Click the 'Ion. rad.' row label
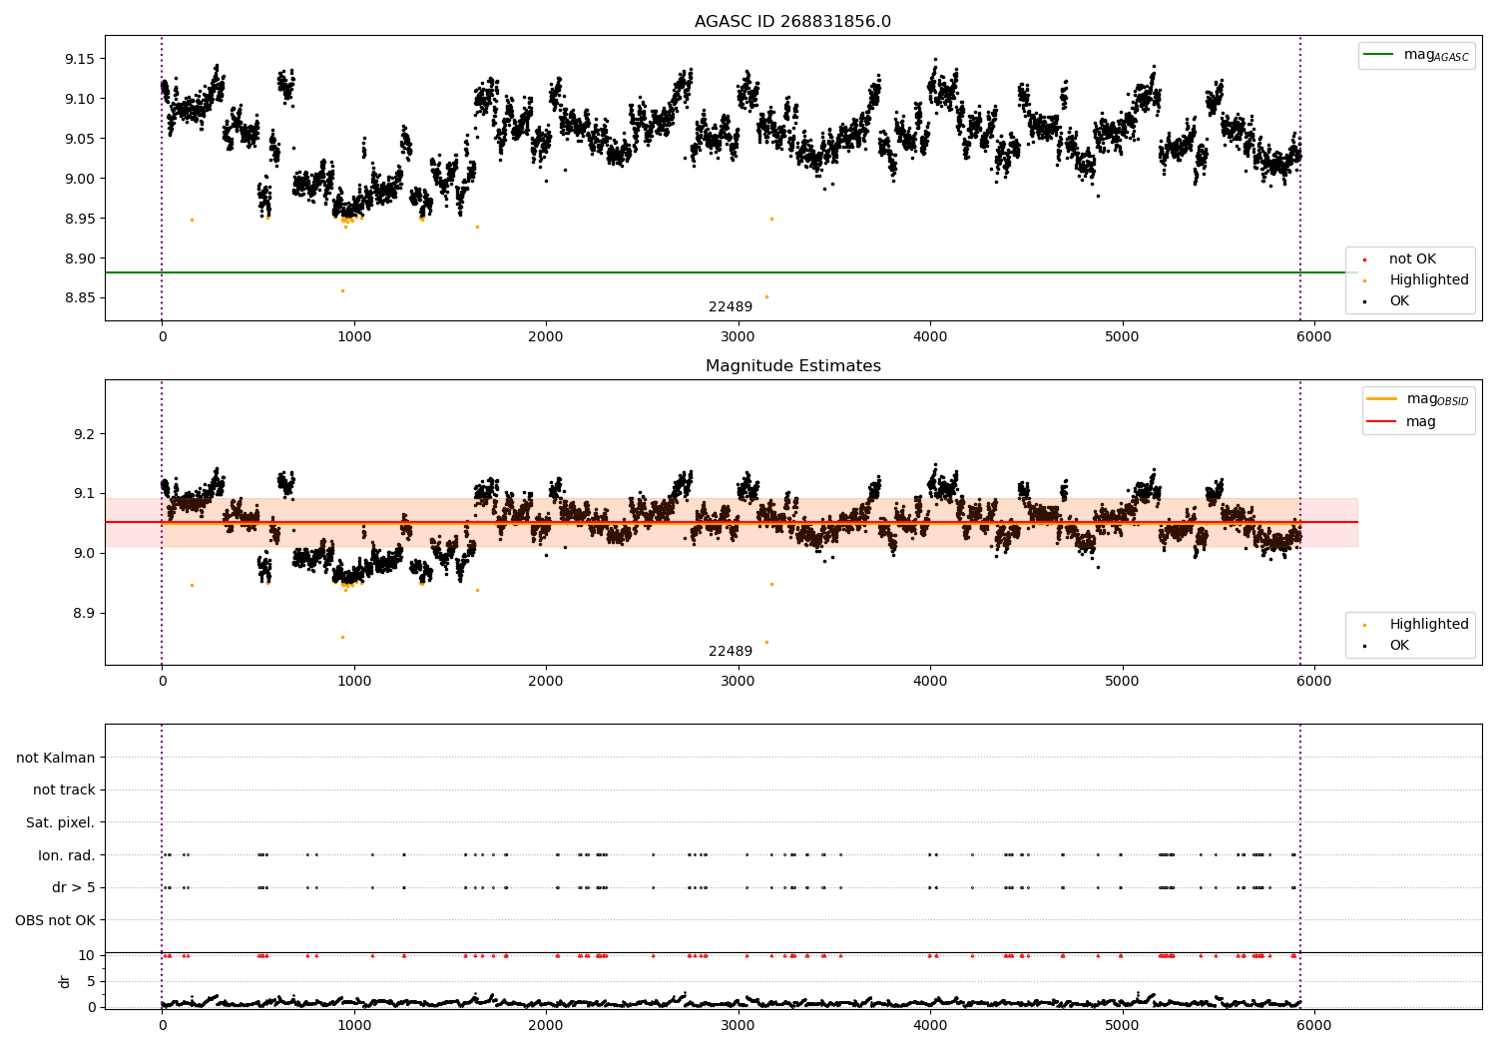 click(x=67, y=855)
